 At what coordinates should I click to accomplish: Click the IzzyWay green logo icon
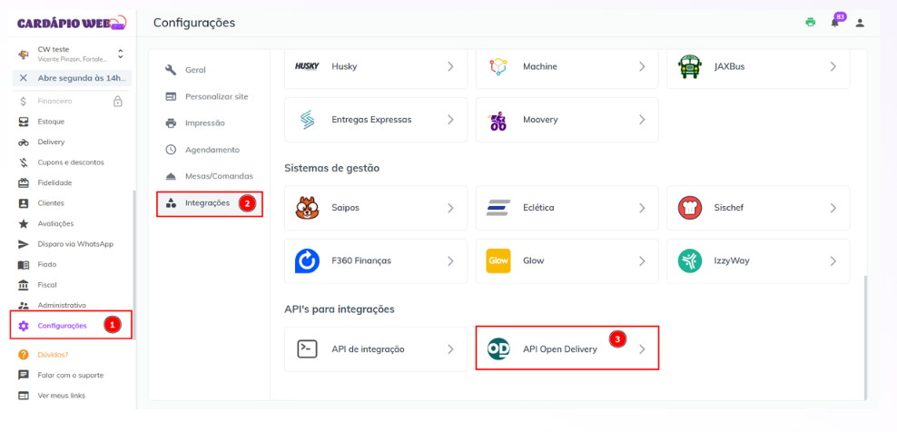click(x=690, y=260)
